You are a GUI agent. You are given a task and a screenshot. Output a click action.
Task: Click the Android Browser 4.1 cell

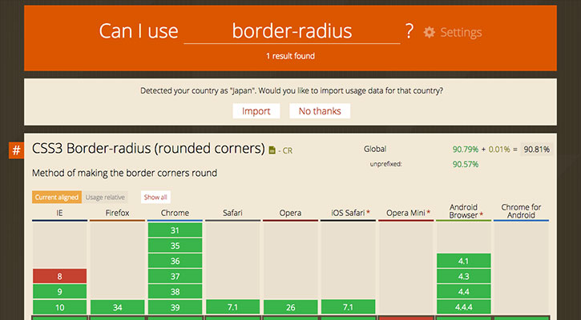click(463, 261)
